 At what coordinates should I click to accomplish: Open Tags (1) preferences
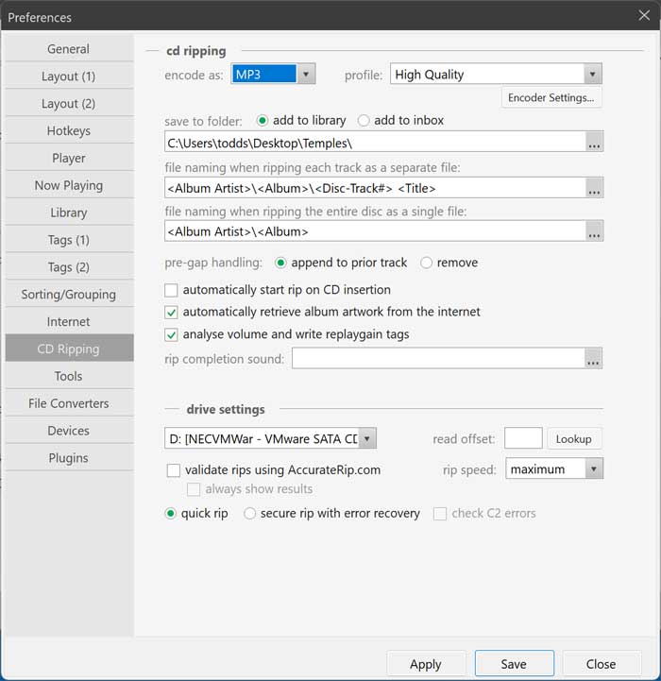[69, 240]
